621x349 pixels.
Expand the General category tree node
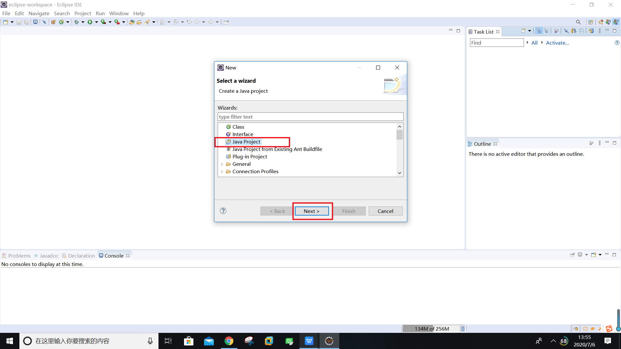point(222,164)
